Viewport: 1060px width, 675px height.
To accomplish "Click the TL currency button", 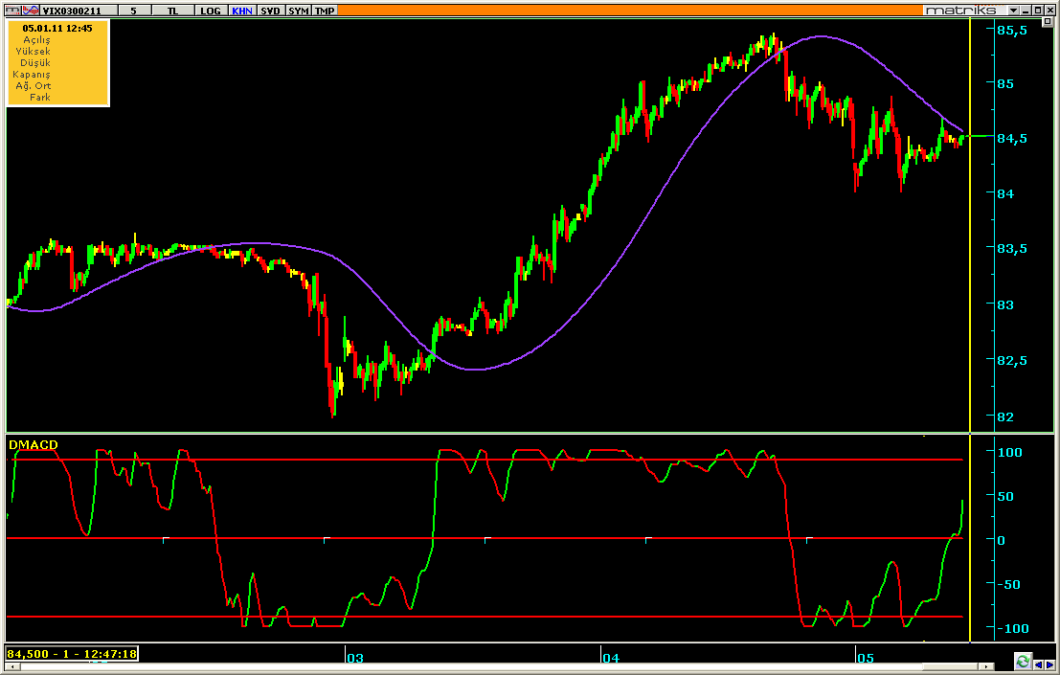I will click(x=172, y=10).
